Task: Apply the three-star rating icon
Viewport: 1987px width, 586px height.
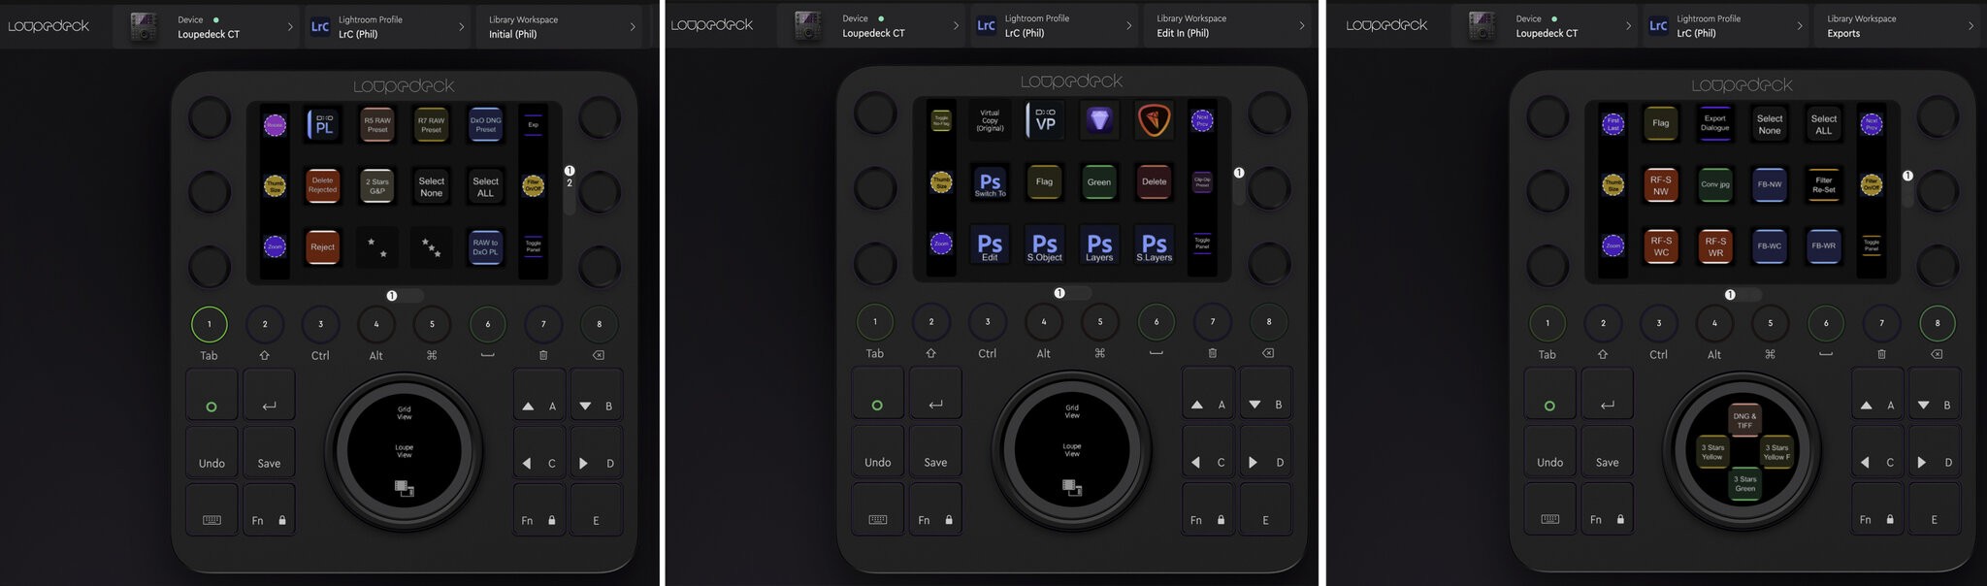Action: pos(431,247)
